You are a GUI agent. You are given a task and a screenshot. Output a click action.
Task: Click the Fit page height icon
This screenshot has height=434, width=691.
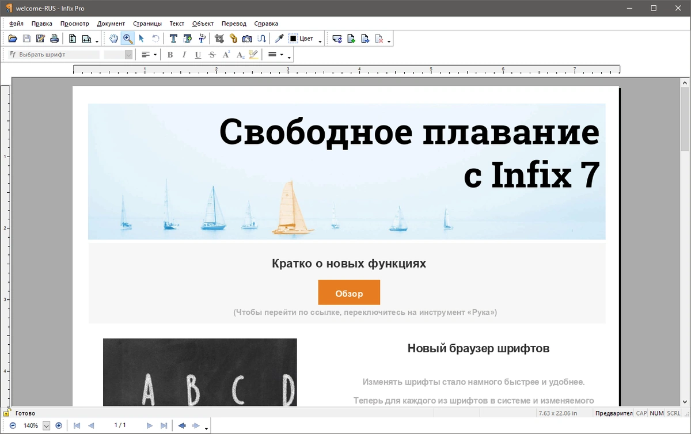(x=73, y=39)
